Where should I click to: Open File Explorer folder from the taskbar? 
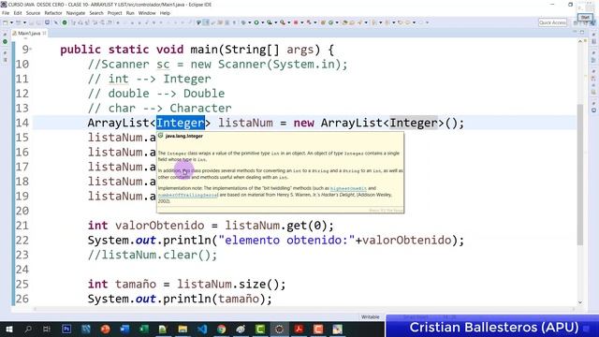183,329
